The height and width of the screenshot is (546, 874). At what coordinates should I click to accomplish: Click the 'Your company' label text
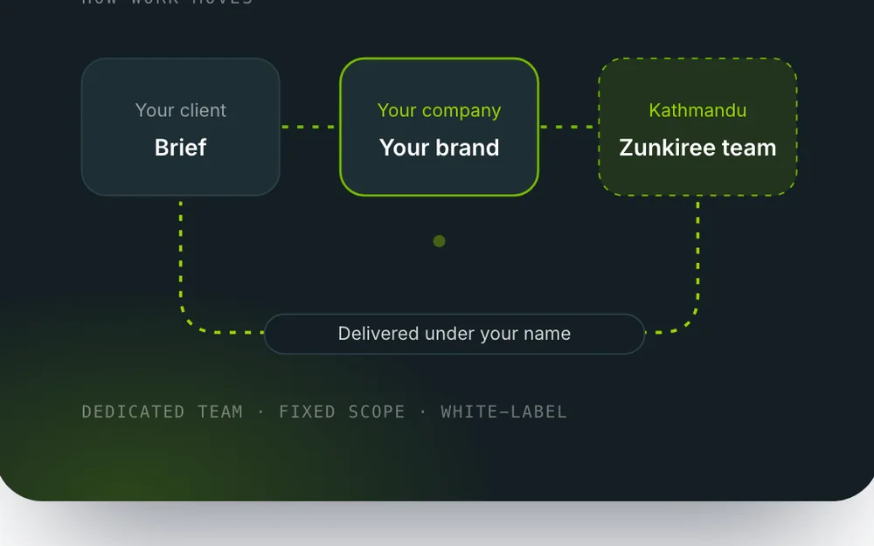440,110
